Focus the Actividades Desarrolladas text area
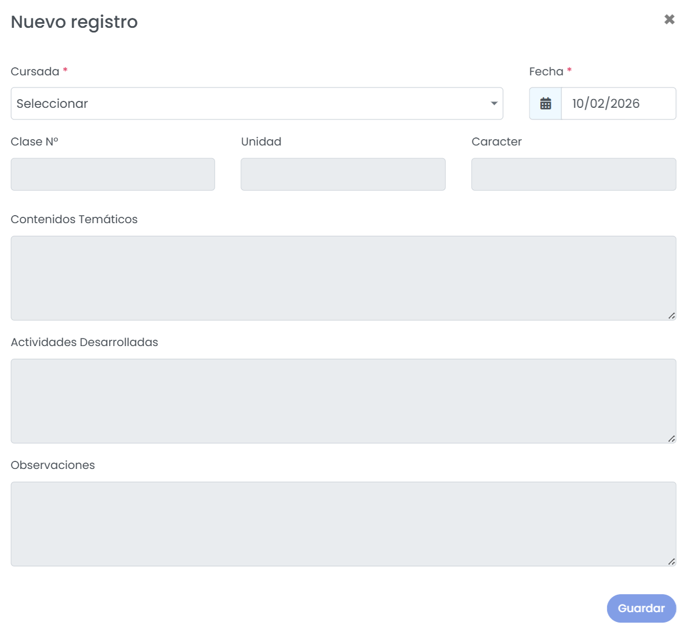Image resolution: width=687 pixels, height=633 pixels. click(343, 401)
